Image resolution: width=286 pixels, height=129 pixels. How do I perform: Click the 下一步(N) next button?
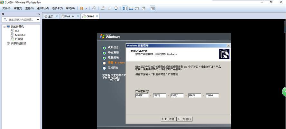(184, 119)
